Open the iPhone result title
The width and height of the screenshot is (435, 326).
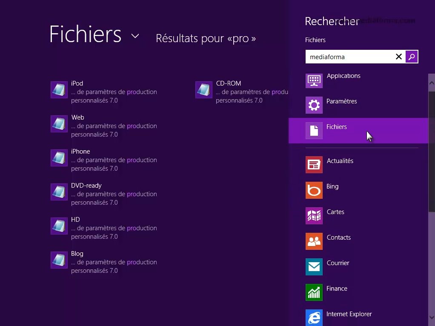tap(80, 152)
